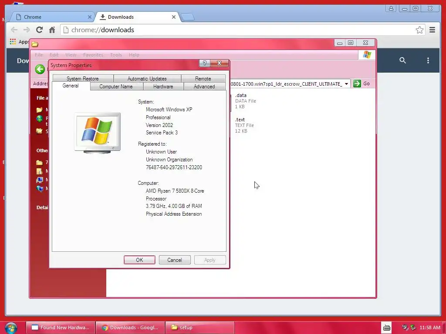Click the Chrome forward arrow

(27, 30)
